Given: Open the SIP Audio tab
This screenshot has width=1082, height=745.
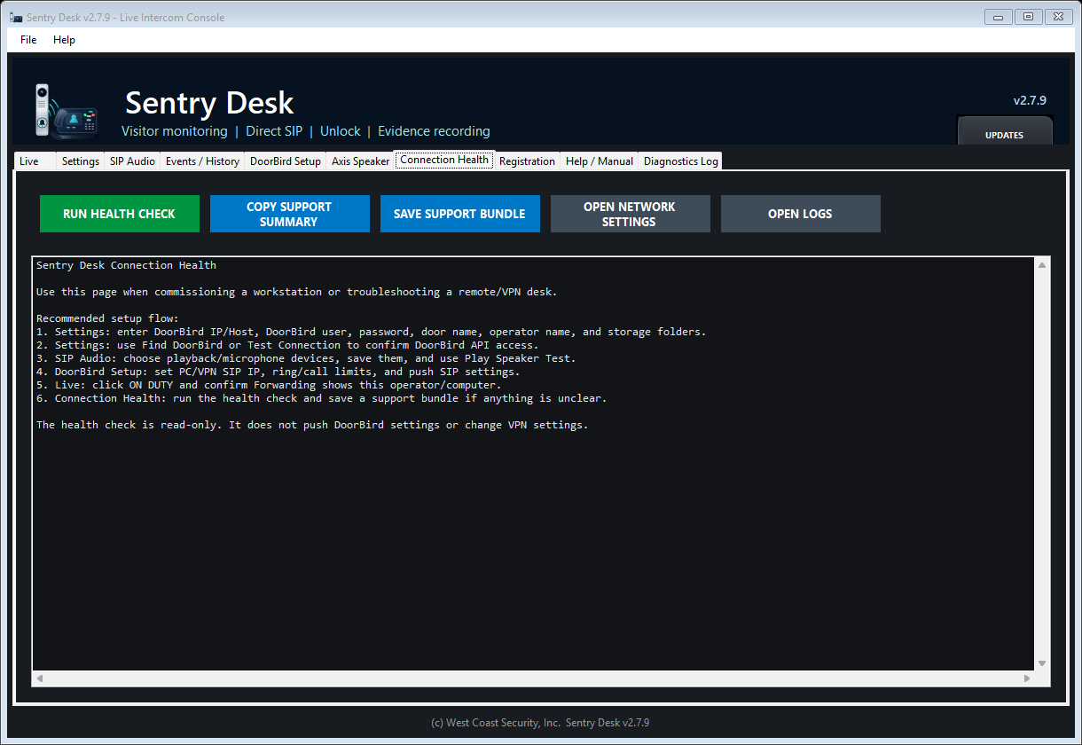Looking at the screenshot, I should click(x=133, y=161).
